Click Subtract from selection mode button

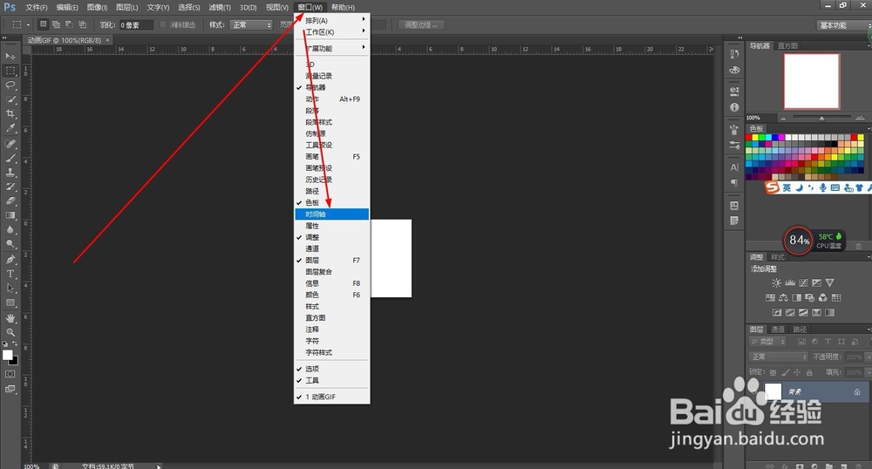[x=70, y=24]
